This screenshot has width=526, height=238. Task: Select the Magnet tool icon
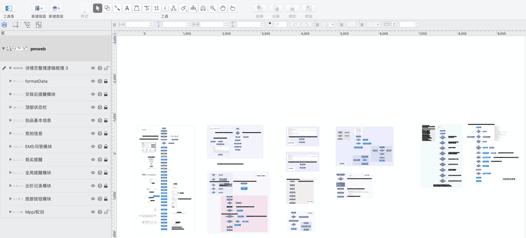point(203,8)
